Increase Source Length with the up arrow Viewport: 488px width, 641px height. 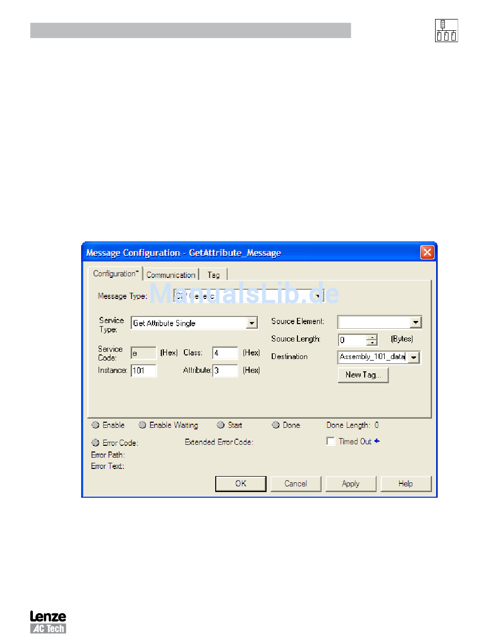point(372,337)
